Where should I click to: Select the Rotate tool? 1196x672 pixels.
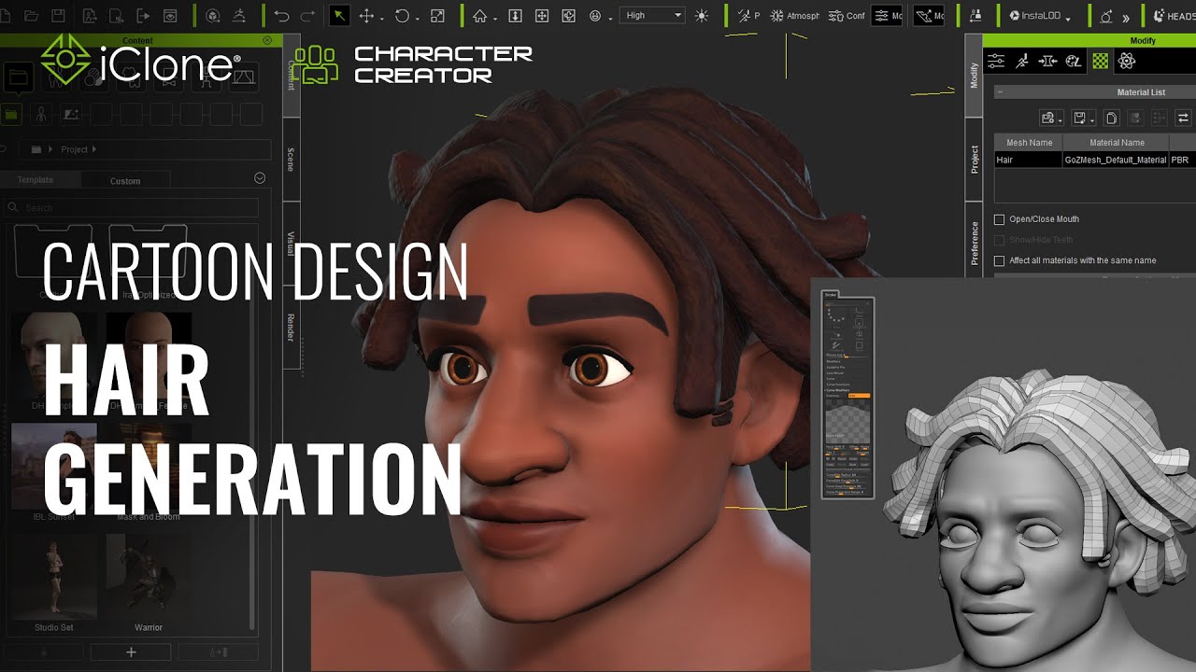click(x=402, y=16)
